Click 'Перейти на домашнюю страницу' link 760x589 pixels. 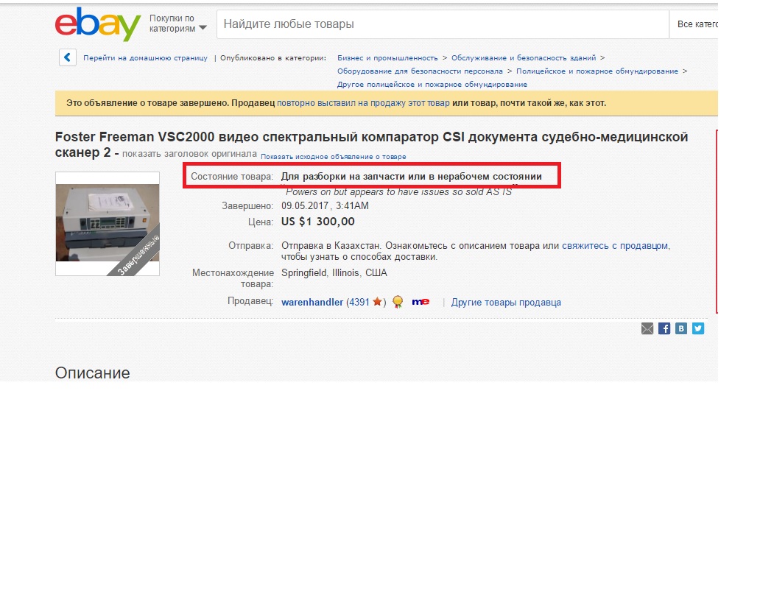tap(145, 57)
